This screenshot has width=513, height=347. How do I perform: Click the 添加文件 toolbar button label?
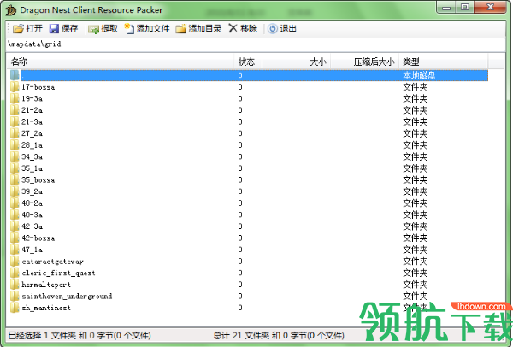pos(153,29)
